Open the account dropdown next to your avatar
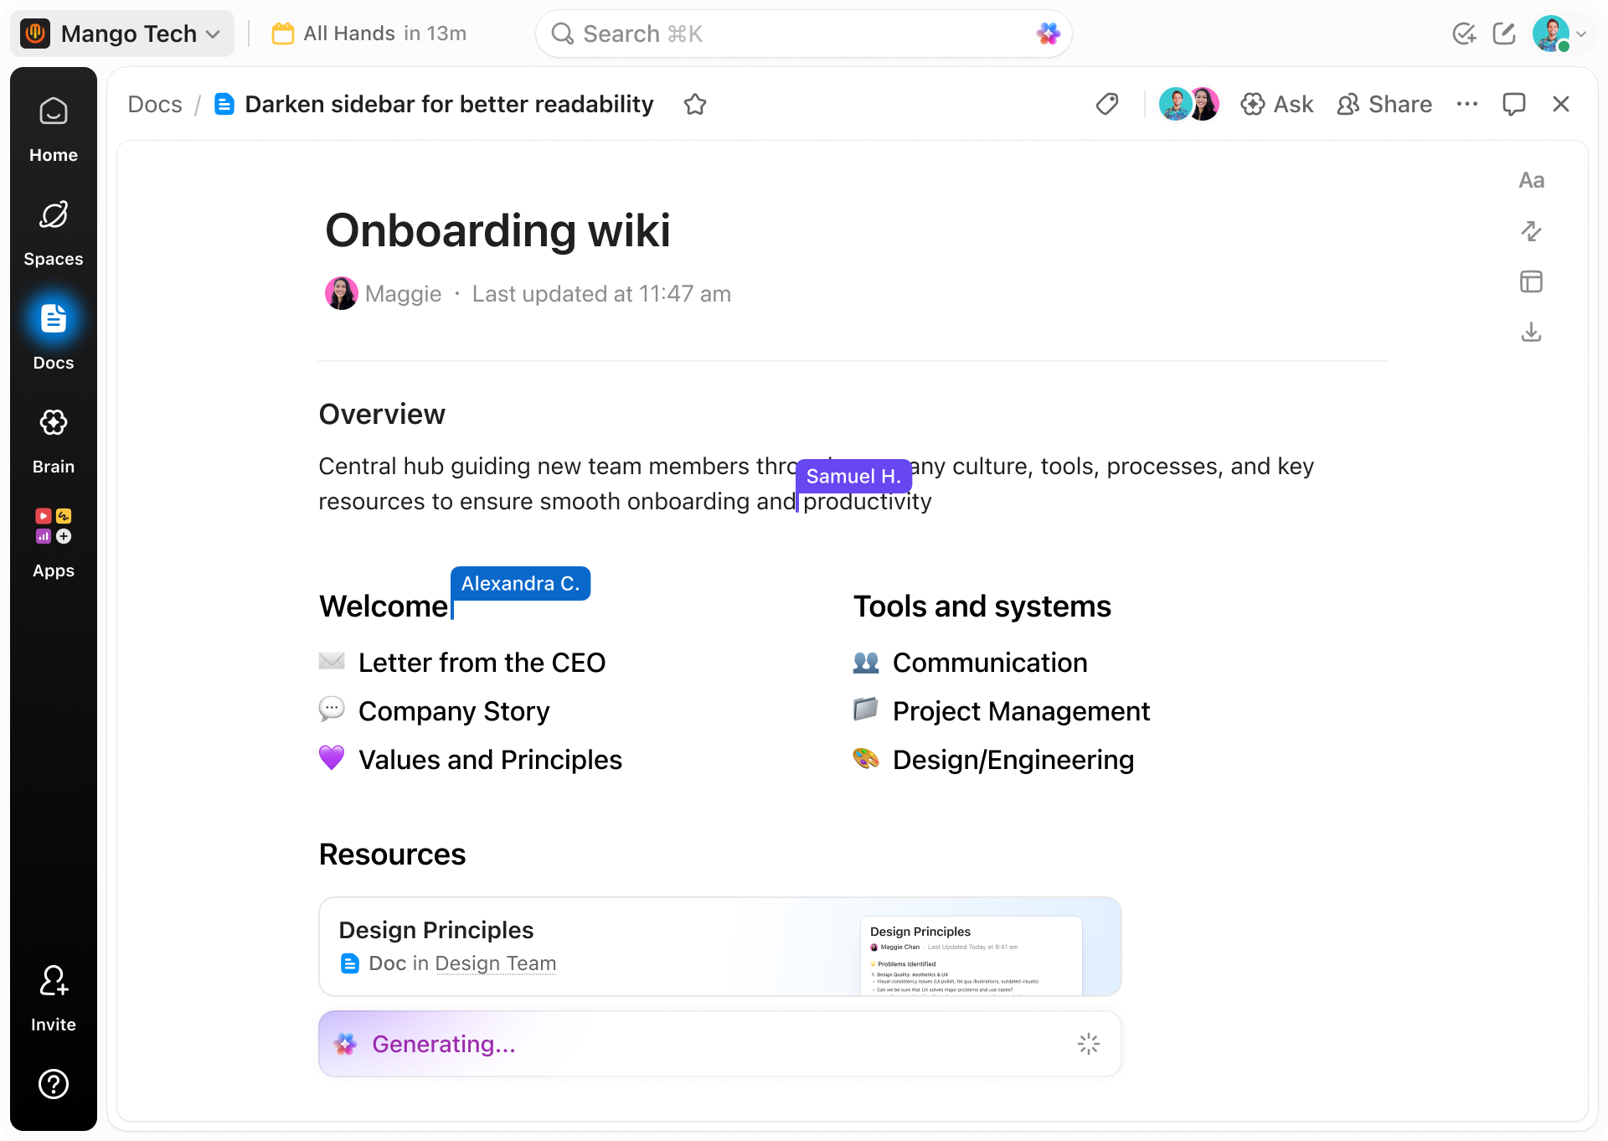The height and width of the screenshot is (1141, 1608). pos(1582,34)
